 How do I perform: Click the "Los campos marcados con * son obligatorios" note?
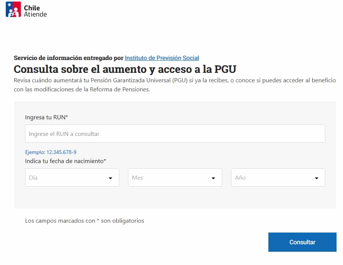[x=85, y=221]
